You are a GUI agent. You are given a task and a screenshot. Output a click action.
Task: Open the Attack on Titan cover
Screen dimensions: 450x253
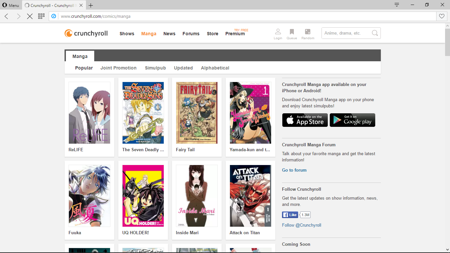[250, 196]
